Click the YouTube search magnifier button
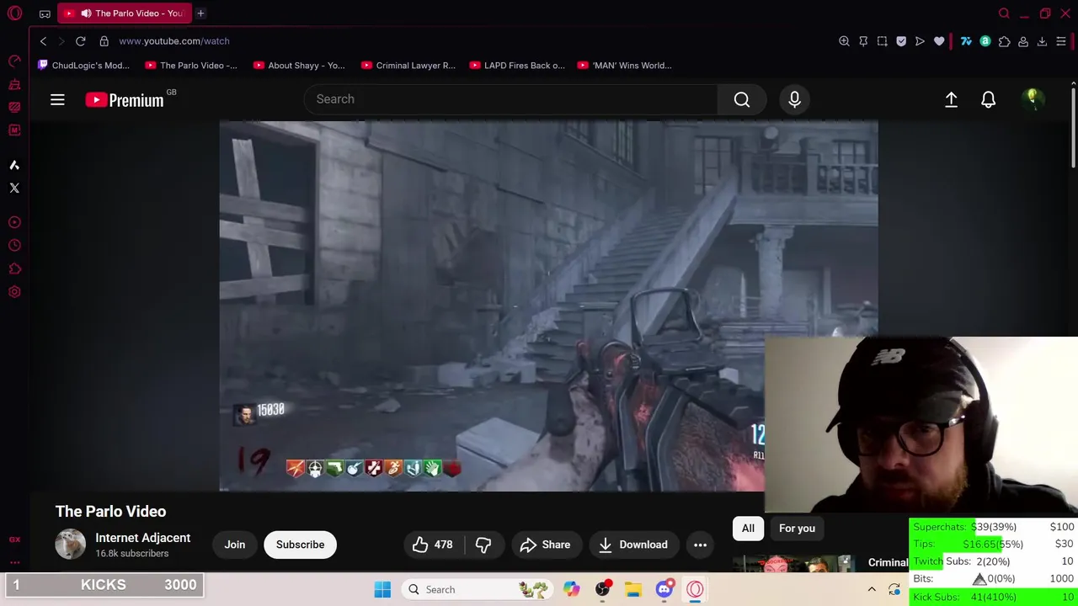 [742, 99]
